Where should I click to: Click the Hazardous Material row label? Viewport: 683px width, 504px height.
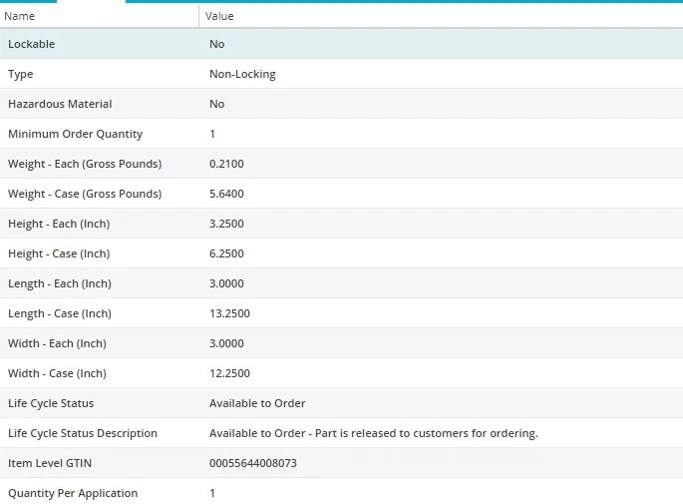[x=60, y=104]
